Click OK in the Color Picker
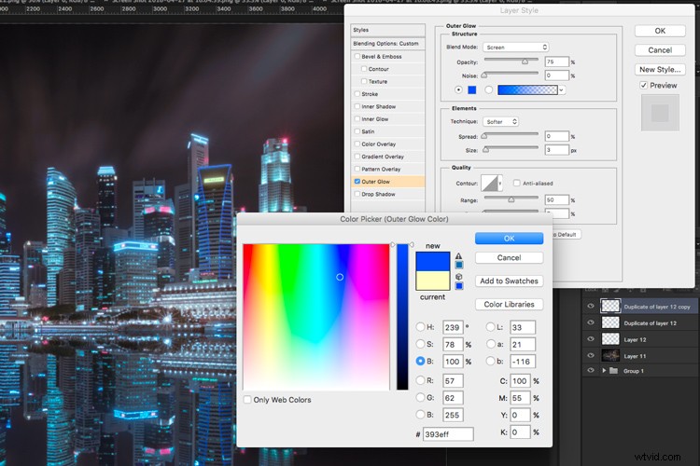Viewport: 700px width, 466px height. 509,239
